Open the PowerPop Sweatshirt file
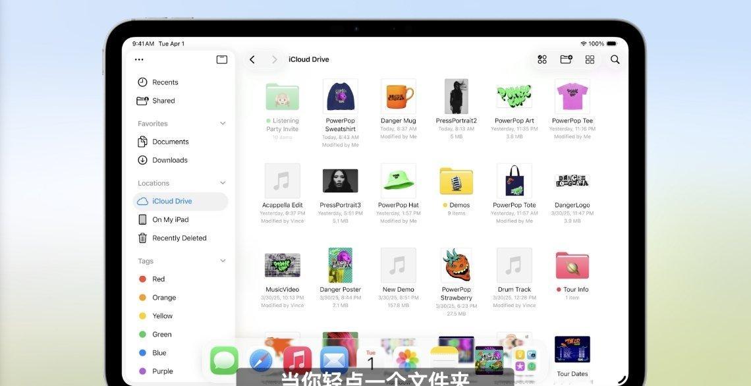Image resolution: width=751 pixels, height=386 pixels. tap(341, 96)
